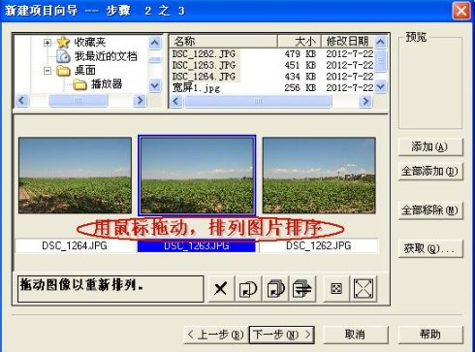Click the large thumbnail view icon
This screenshot has height=354, width=475.
click(x=364, y=289)
